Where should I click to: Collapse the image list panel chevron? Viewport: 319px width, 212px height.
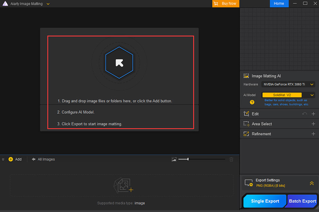pyautogui.click(x=3, y=159)
